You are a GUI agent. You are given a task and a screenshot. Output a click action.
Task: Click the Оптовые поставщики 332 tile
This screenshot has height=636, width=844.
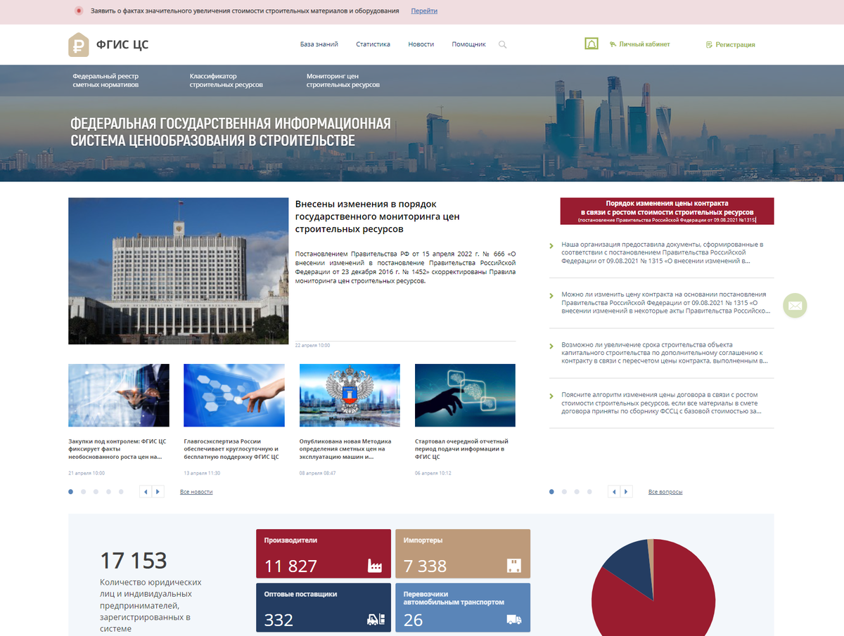click(324, 608)
